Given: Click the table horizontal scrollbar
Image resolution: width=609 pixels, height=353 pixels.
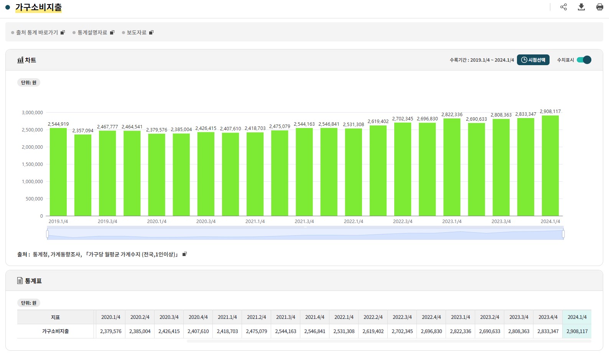Looking at the screenshot, I should coord(389,341).
